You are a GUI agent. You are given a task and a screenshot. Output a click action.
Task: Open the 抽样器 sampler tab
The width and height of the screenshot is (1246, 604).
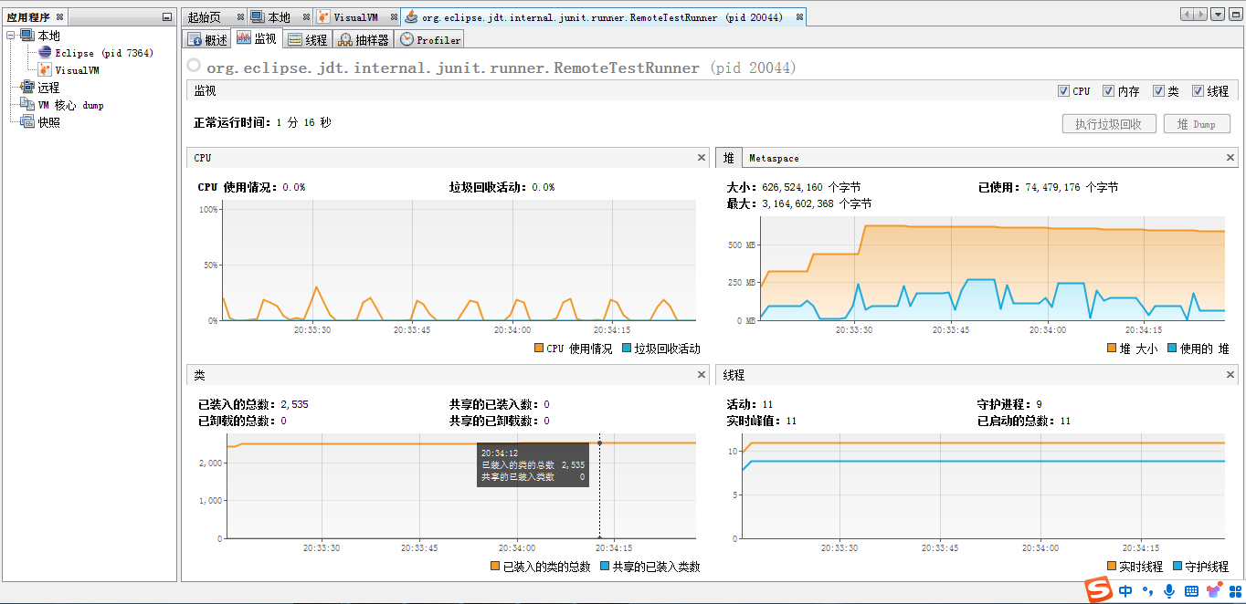point(363,39)
